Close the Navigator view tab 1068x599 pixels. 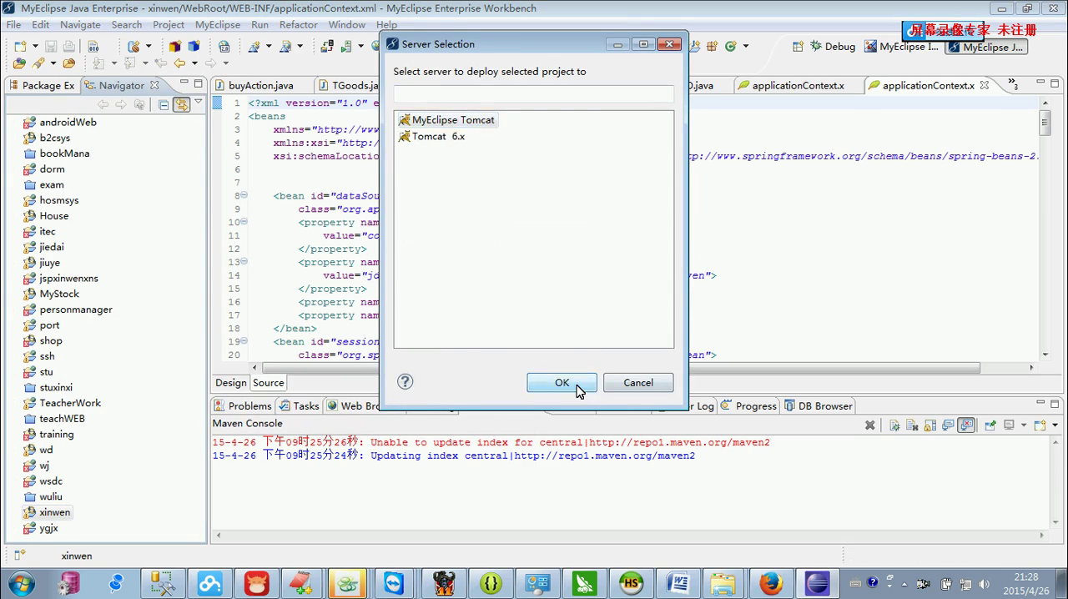tap(154, 85)
